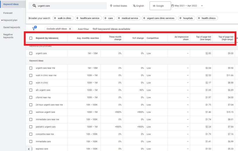Image resolution: width=238 pixels, height=151 pixels.
Task: Click plus icon on hospitals chip
Action: click(x=181, y=18)
